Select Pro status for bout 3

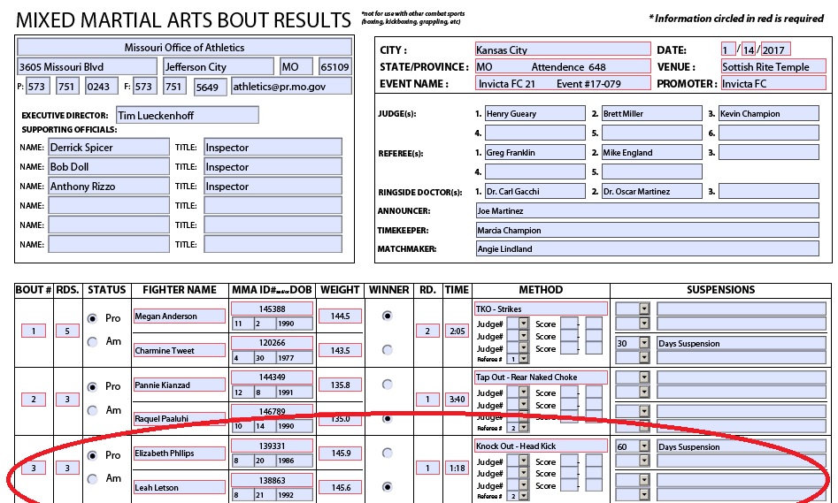point(92,455)
